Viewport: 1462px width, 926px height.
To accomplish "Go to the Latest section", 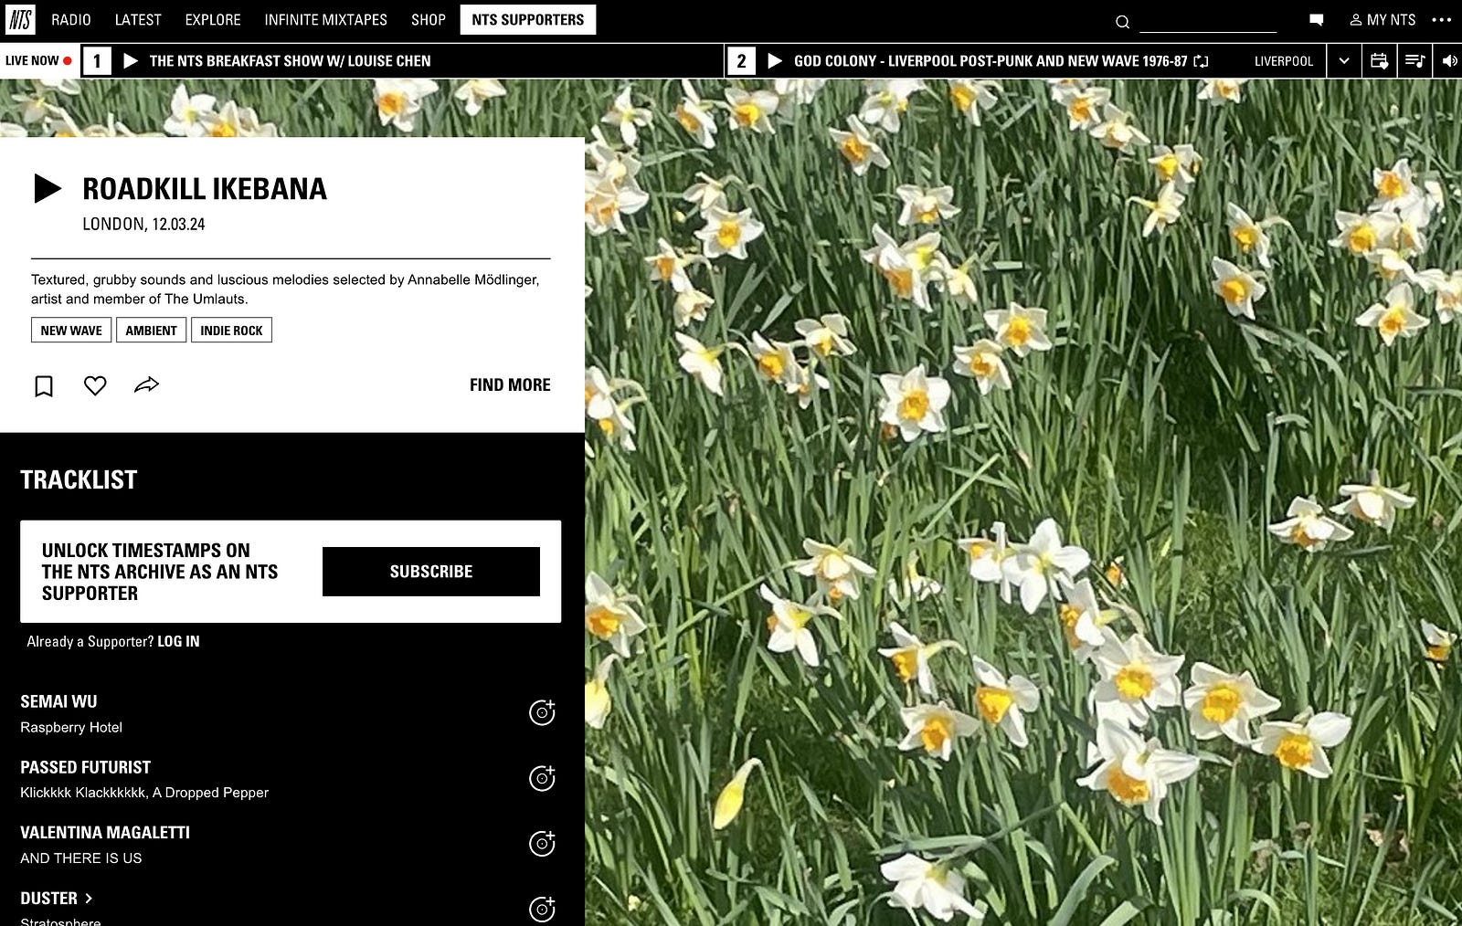I will click(x=138, y=19).
